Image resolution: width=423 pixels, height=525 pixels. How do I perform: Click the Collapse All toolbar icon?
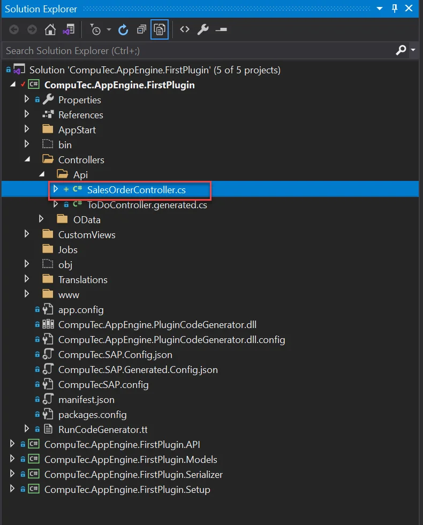[x=141, y=30]
